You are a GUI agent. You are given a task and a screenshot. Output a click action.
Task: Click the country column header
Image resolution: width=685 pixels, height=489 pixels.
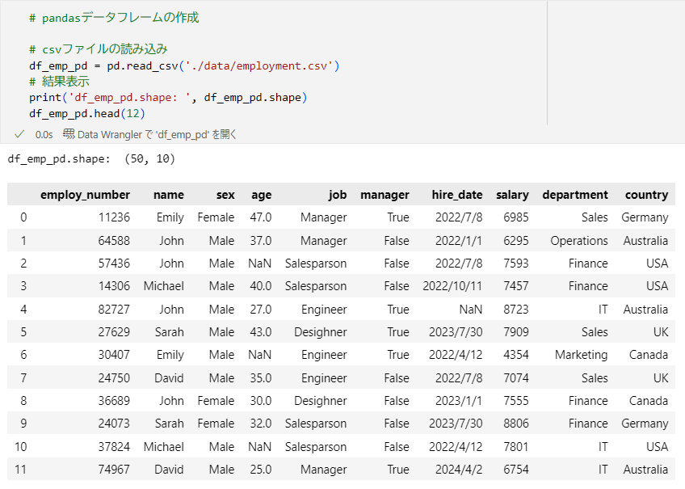pos(646,196)
